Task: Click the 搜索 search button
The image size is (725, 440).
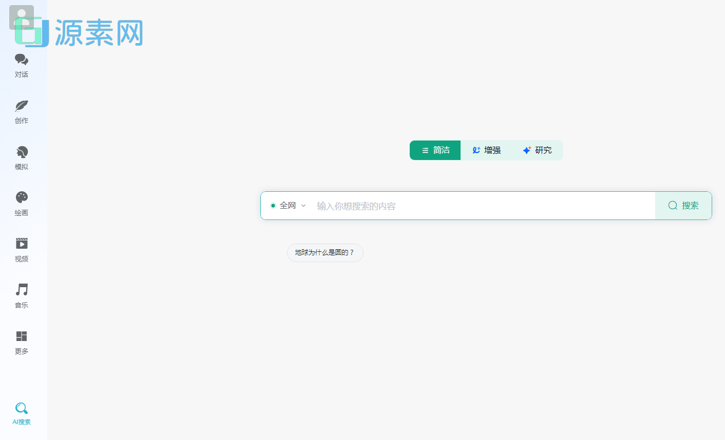Action: (x=683, y=205)
